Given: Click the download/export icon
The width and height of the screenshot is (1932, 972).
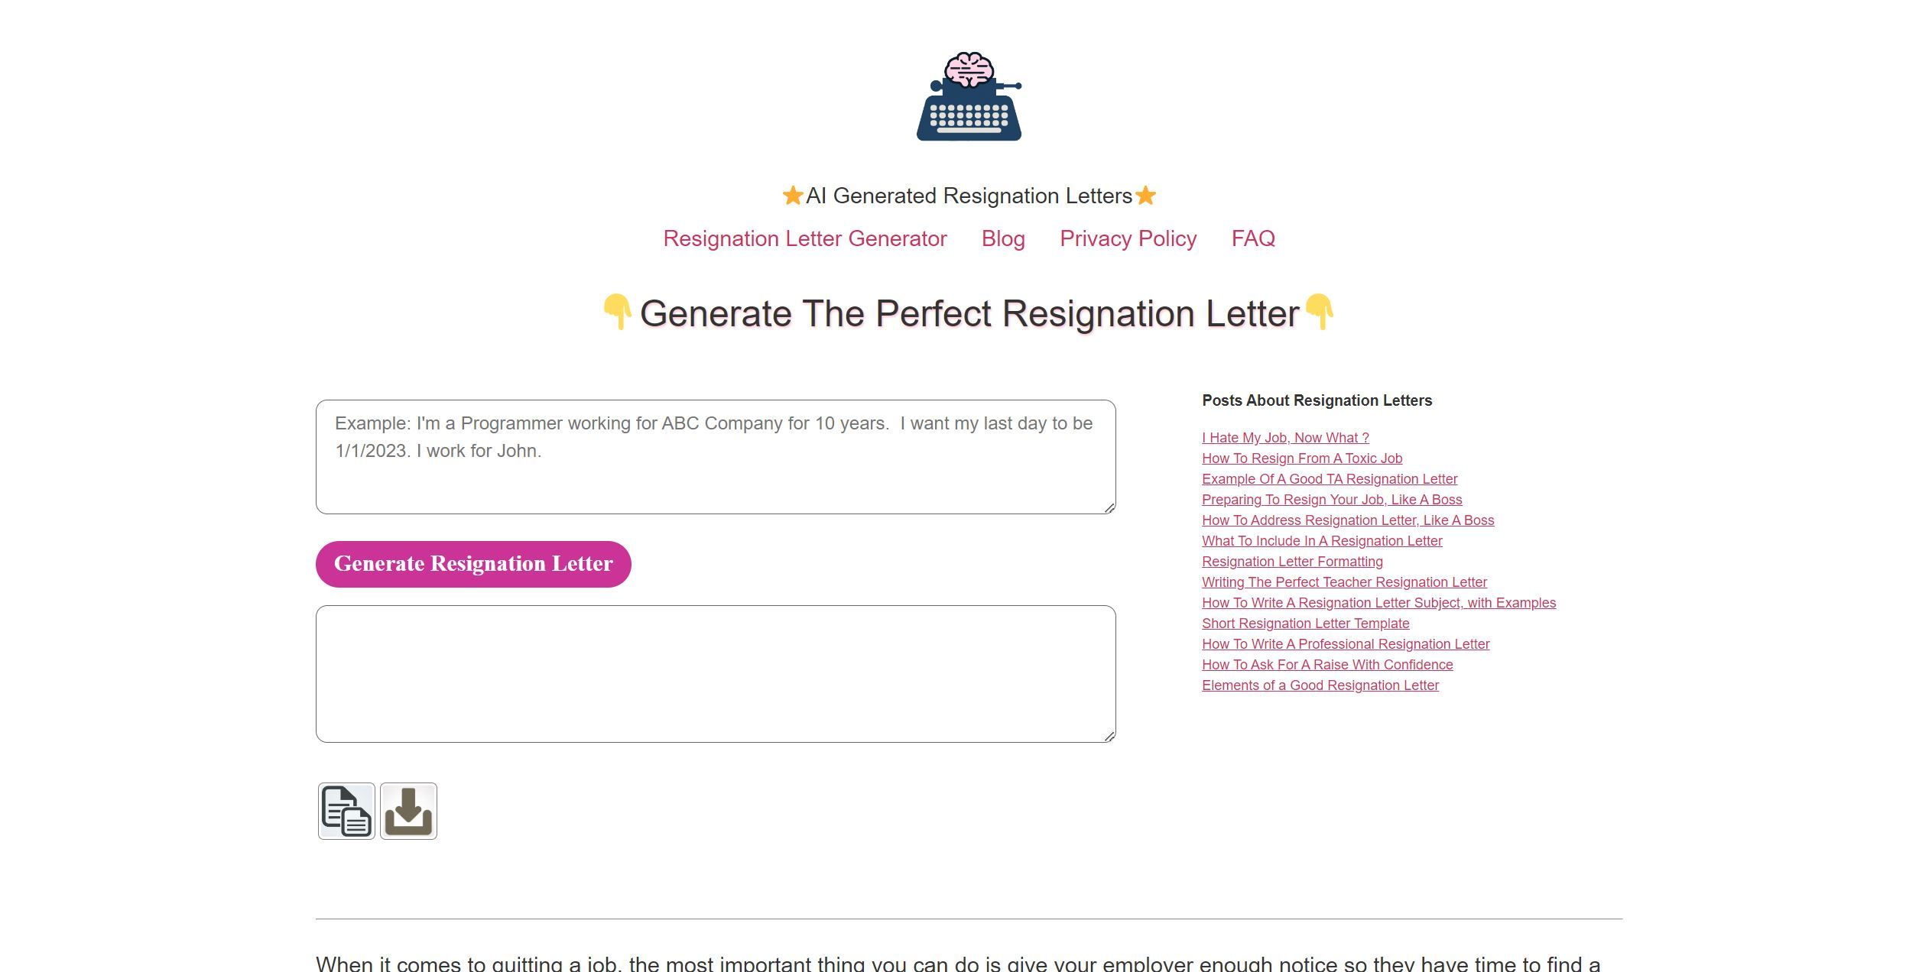Looking at the screenshot, I should point(408,811).
